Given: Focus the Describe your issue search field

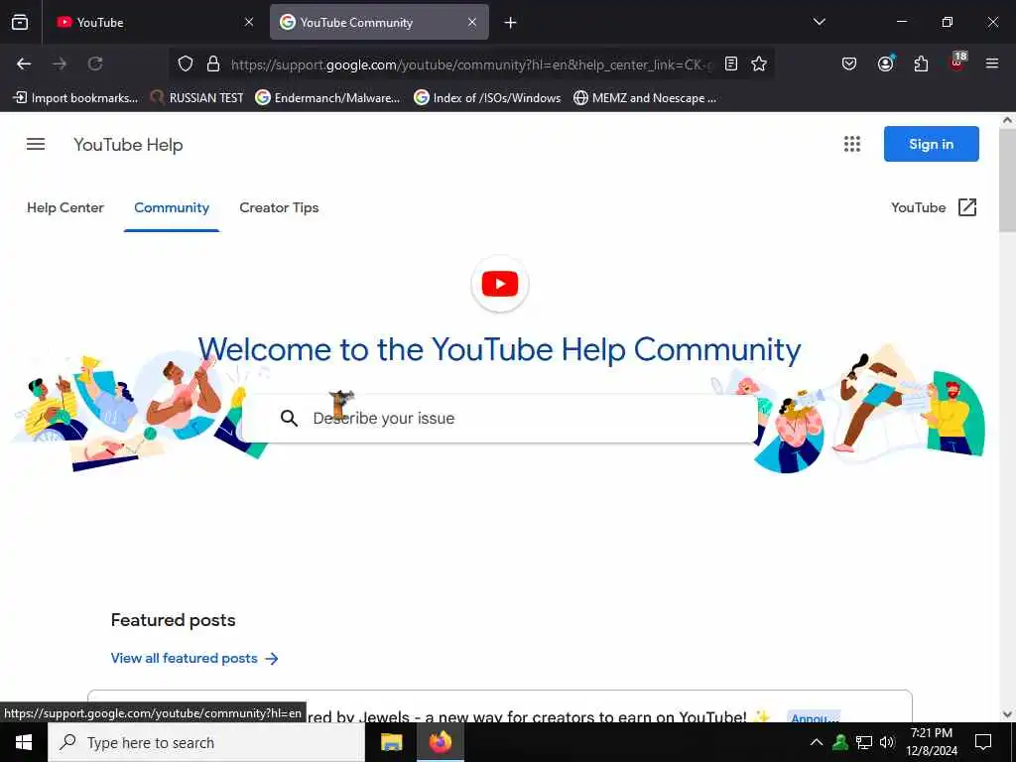Looking at the screenshot, I should point(499,419).
